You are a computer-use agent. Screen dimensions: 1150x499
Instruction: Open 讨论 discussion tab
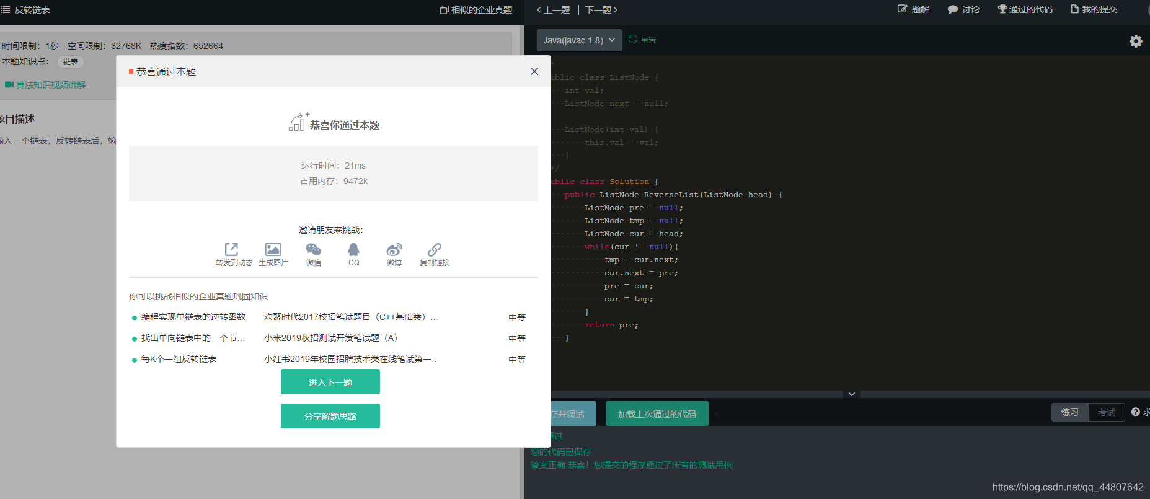(x=963, y=9)
